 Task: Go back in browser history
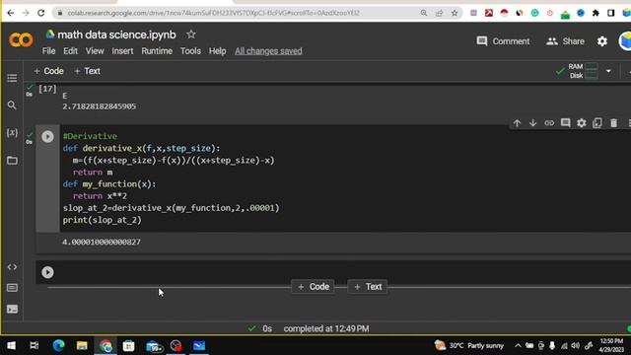click(x=11, y=13)
